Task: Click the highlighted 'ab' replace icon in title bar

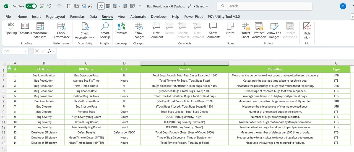Action: (x=101, y=6)
